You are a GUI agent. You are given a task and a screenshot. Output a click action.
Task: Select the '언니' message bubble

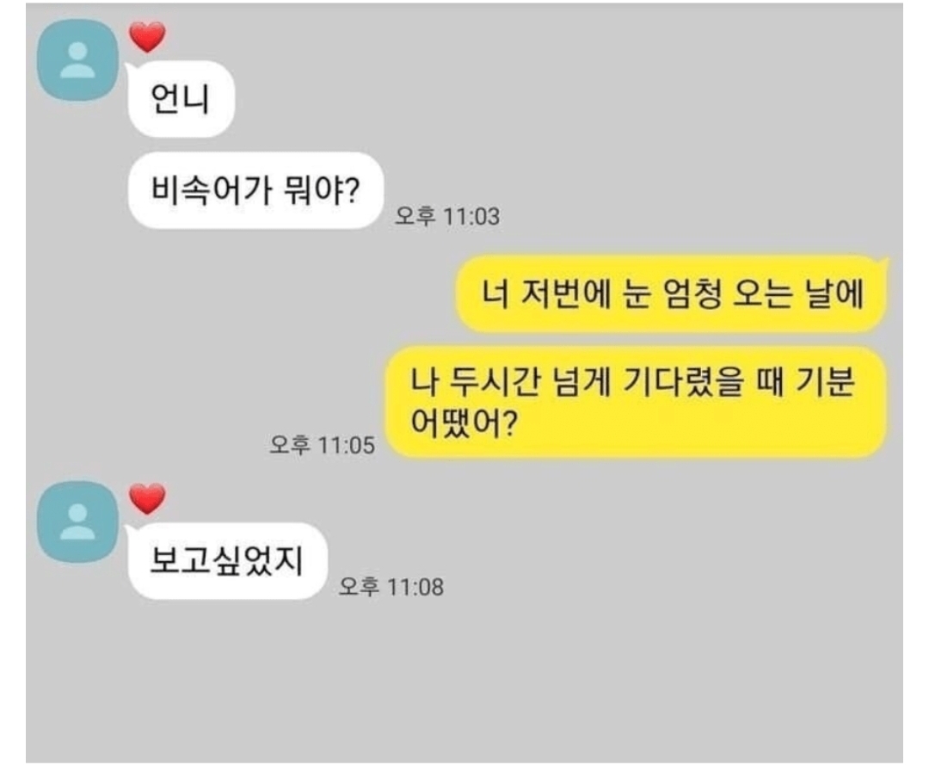(x=181, y=99)
